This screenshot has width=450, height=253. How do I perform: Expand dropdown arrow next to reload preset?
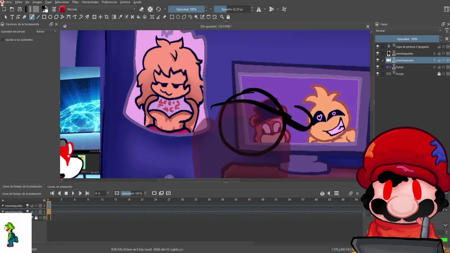pos(165,9)
